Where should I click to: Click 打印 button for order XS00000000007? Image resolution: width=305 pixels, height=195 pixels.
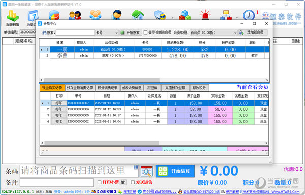pos(59,103)
